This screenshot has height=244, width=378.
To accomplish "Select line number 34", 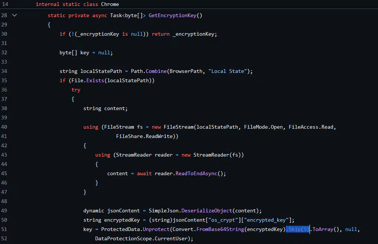I will tap(4, 71).
